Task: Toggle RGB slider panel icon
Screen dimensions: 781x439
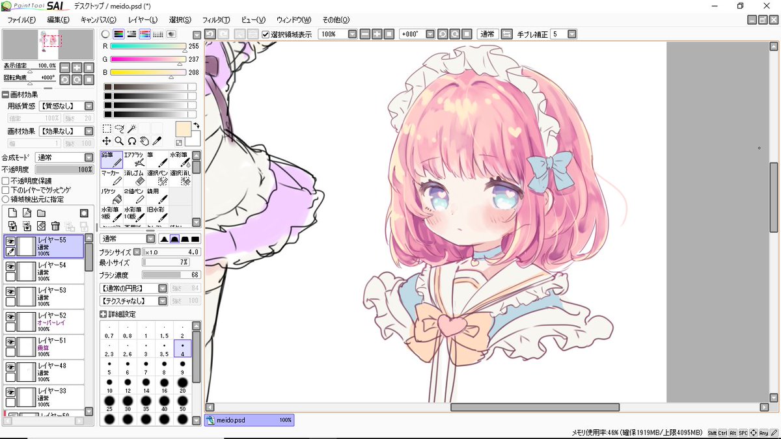Action: (118, 34)
